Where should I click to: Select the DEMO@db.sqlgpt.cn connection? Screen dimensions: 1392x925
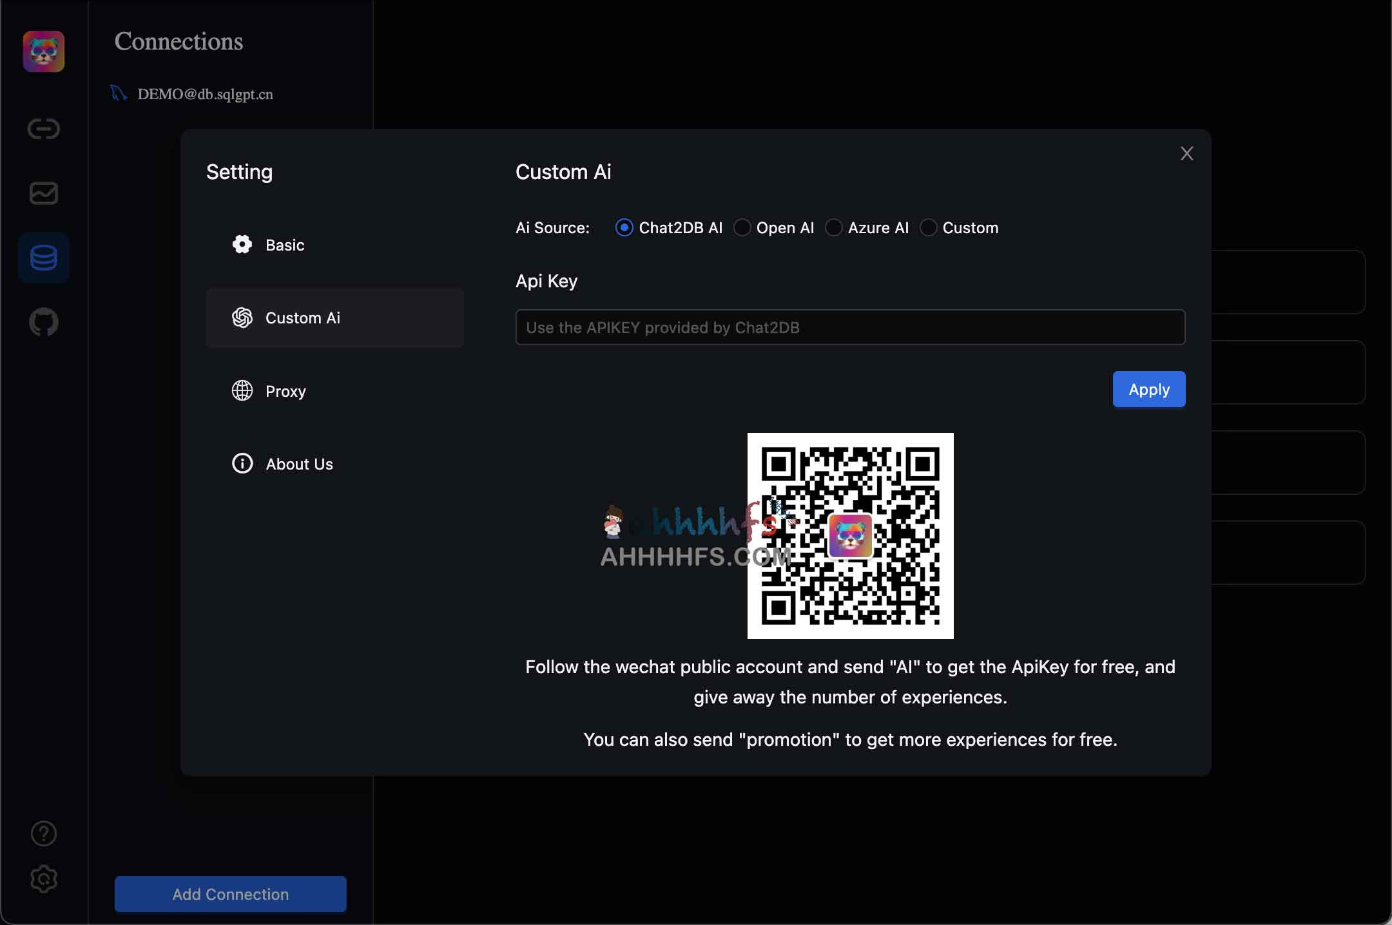(204, 94)
